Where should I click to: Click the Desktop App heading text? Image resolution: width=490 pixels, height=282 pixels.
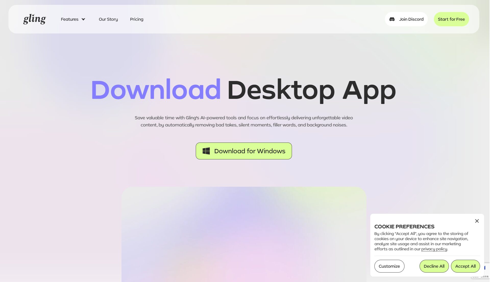pyautogui.click(x=311, y=90)
